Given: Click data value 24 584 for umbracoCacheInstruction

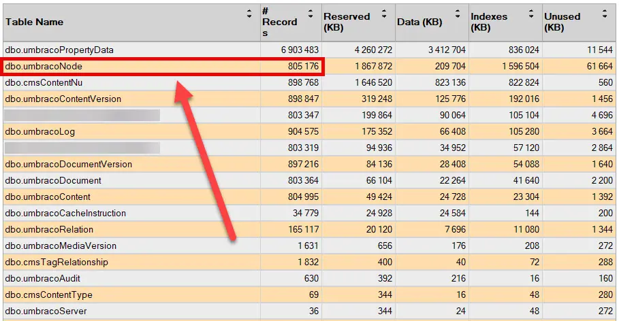Looking at the screenshot, I should point(453,214).
